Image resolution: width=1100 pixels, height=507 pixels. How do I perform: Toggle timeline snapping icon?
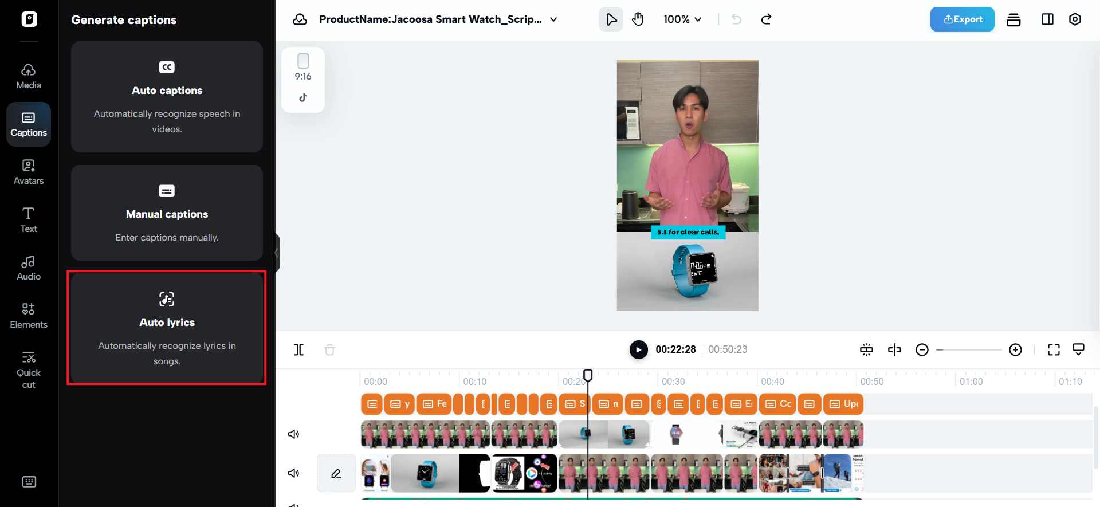[x=866, y=349]
